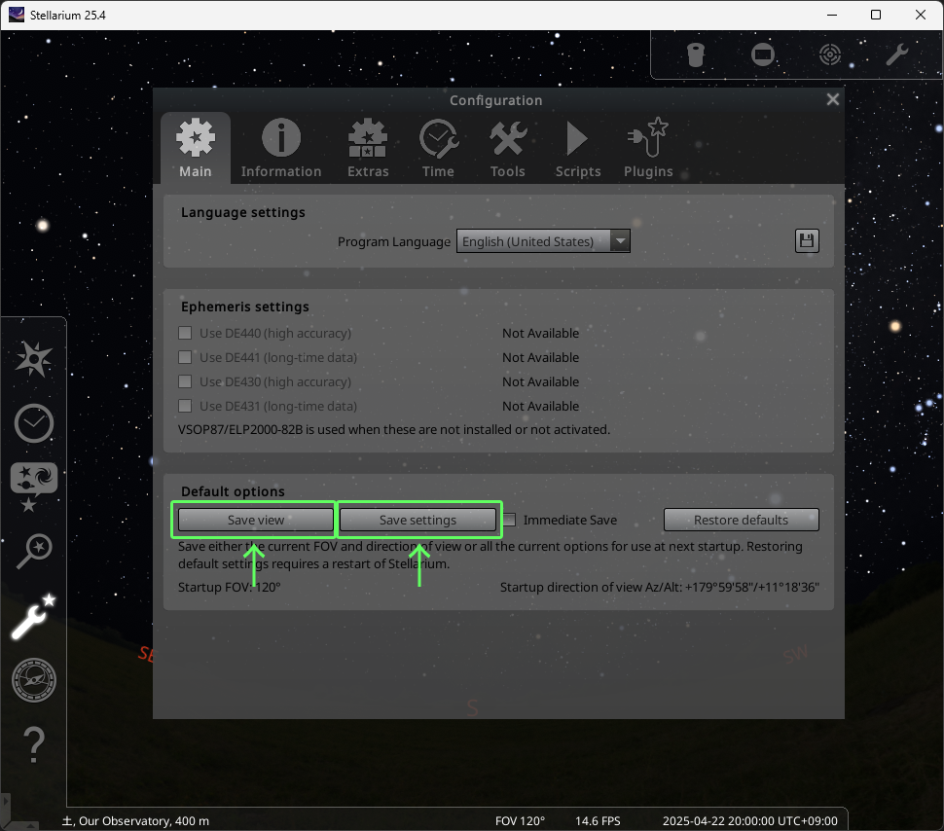This screenshot has height=831, width=944.
Task: Click the Restore defaults button
Action: [x=742, y=520]
